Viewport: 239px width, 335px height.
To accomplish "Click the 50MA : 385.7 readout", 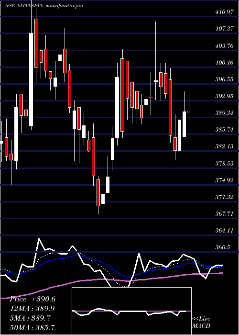I will pyautogui.click(x=33, y=327).
